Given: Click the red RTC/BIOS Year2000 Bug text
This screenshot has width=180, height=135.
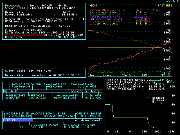Looking at the screenshot, I should (x=24, y=35).
